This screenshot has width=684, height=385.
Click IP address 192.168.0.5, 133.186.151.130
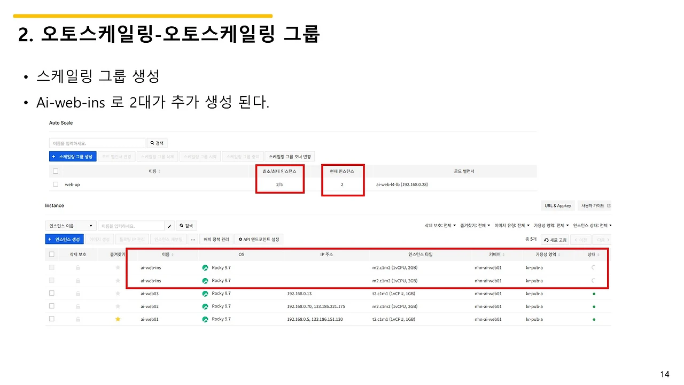[x=315, y=319]
